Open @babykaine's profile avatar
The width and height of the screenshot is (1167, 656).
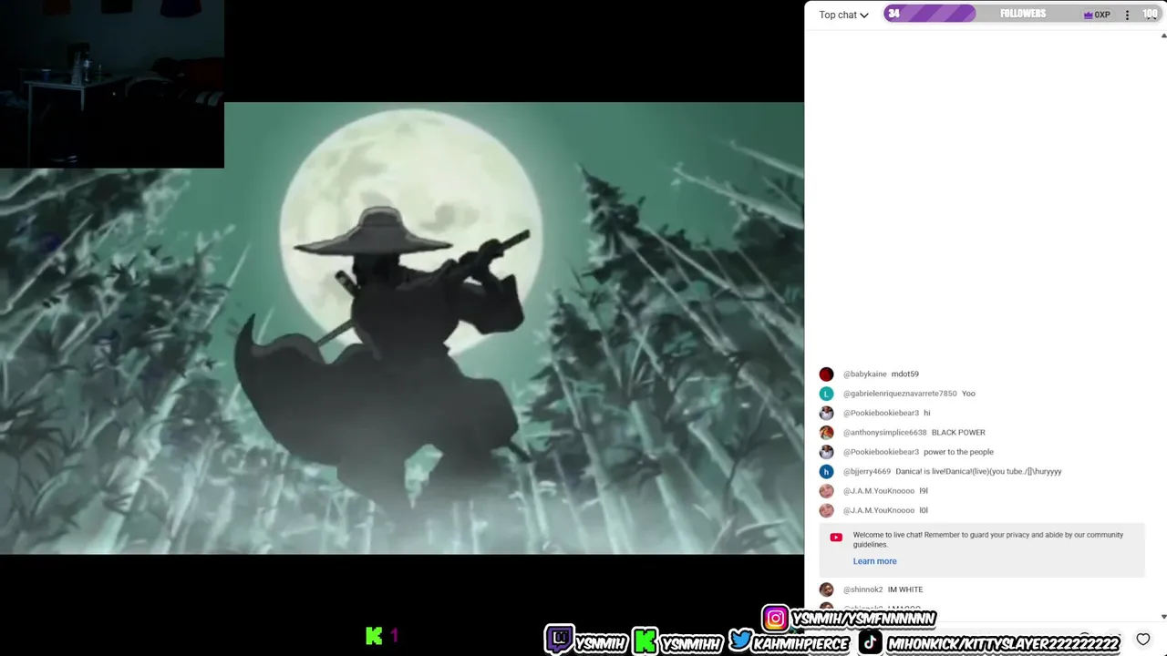tap(826, 374)
